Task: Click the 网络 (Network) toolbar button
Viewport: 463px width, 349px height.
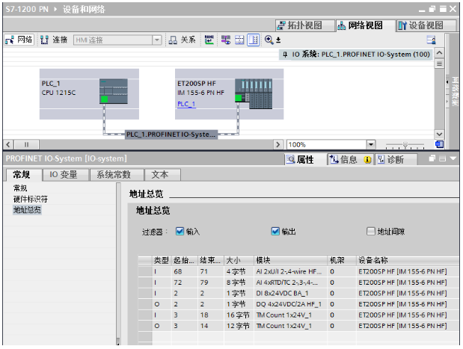Action: (x=19, y=40)
